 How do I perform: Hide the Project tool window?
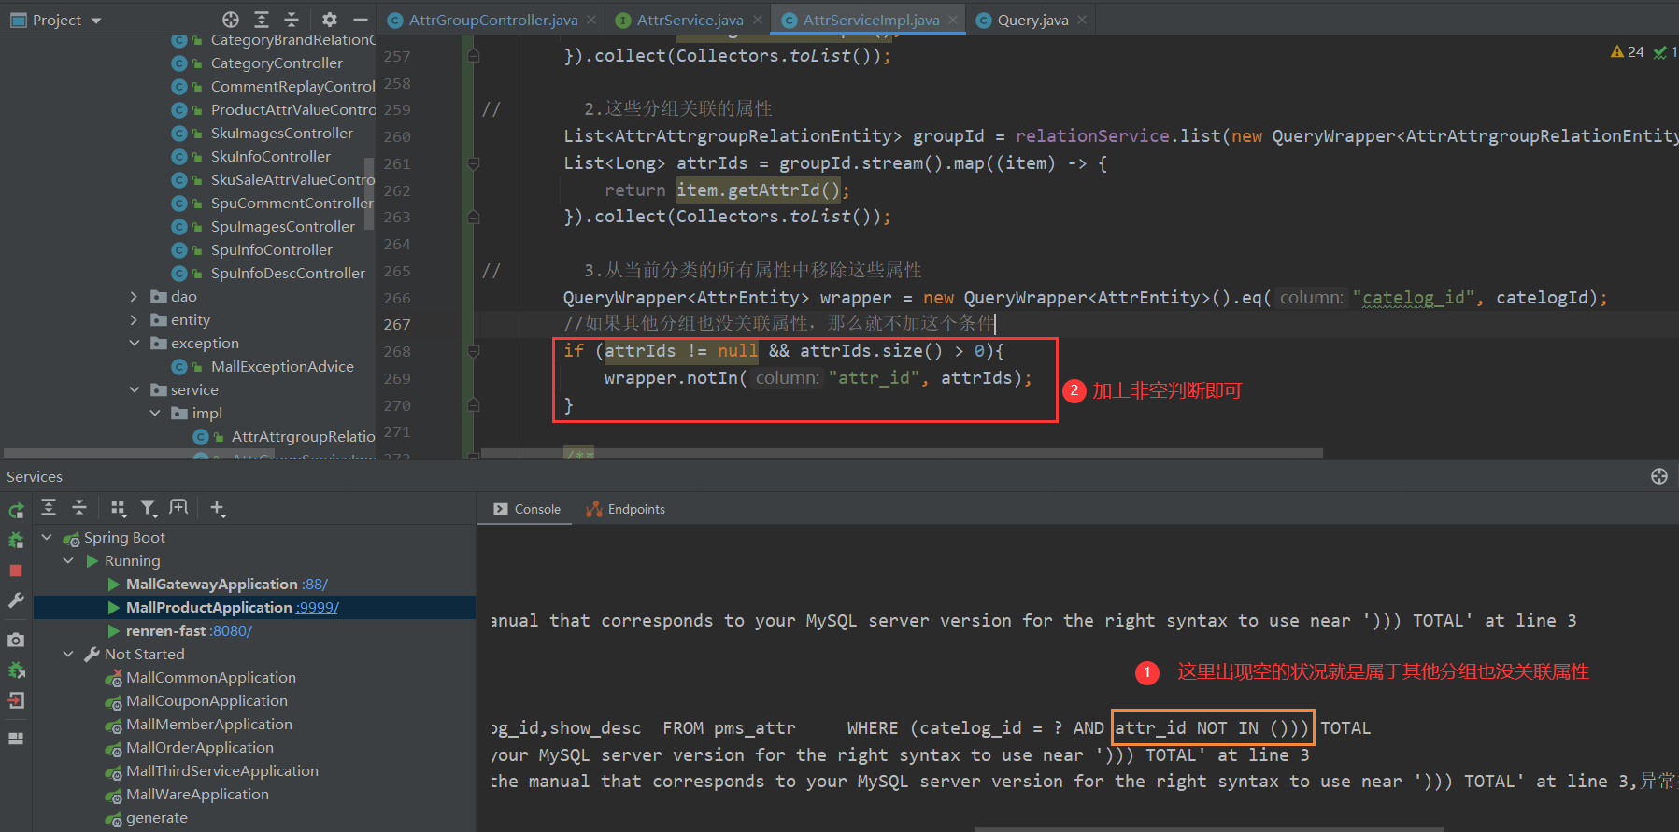[x=361, y=20]
